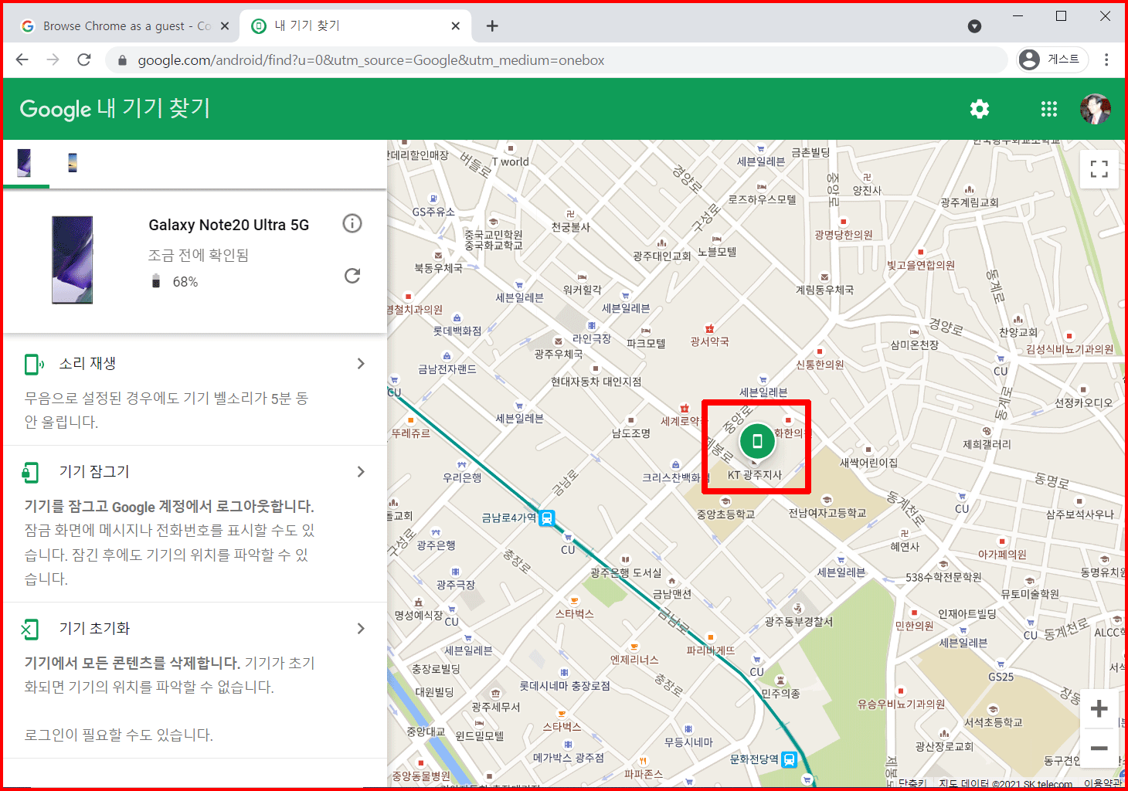Select the first device tab thumbnail
Image resolution: width=1128 pixels, height=791 pixels.
coord(25,163)
